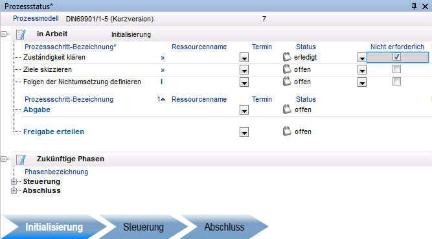Open resource dropdown for Zuständigkeit klären
Image resolution: width=432 pixels, height=239 pixels.
tap(244, 58)
